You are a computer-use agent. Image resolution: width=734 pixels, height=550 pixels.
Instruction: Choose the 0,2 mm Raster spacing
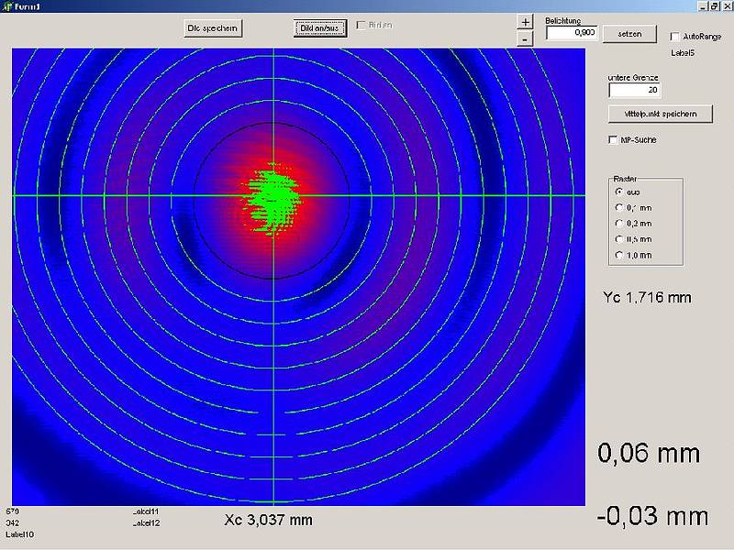tap(618, 224)
